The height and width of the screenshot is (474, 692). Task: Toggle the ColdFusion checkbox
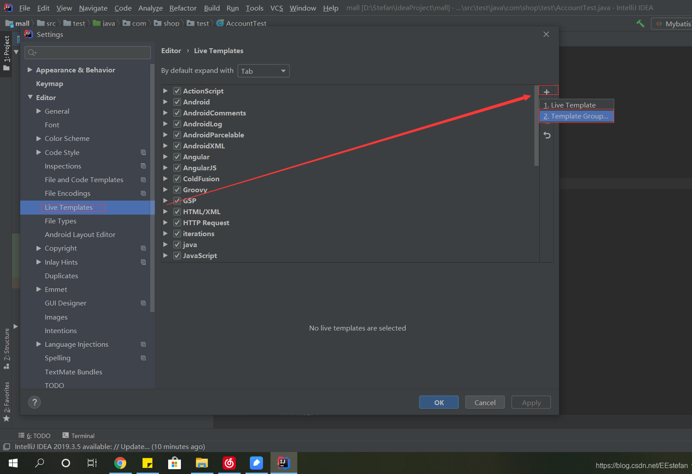point(177,179)
